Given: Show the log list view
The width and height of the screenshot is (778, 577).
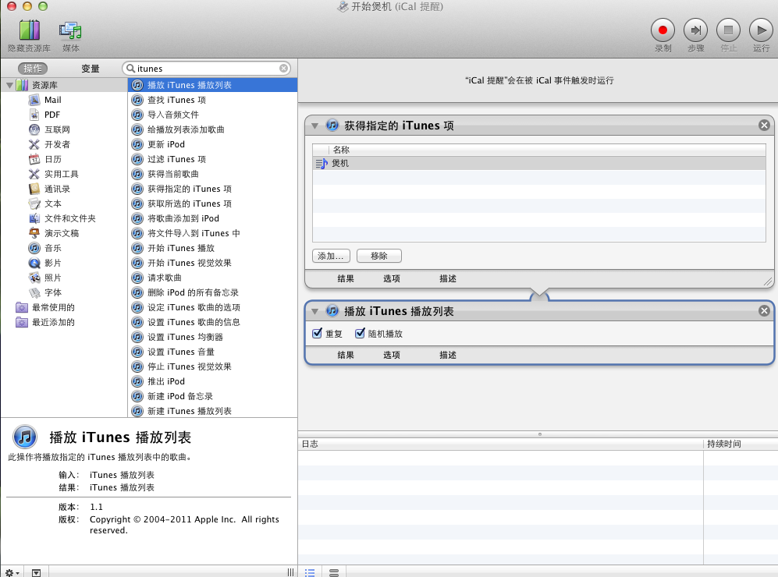Looking at the screenshot, I should point(310,572).
